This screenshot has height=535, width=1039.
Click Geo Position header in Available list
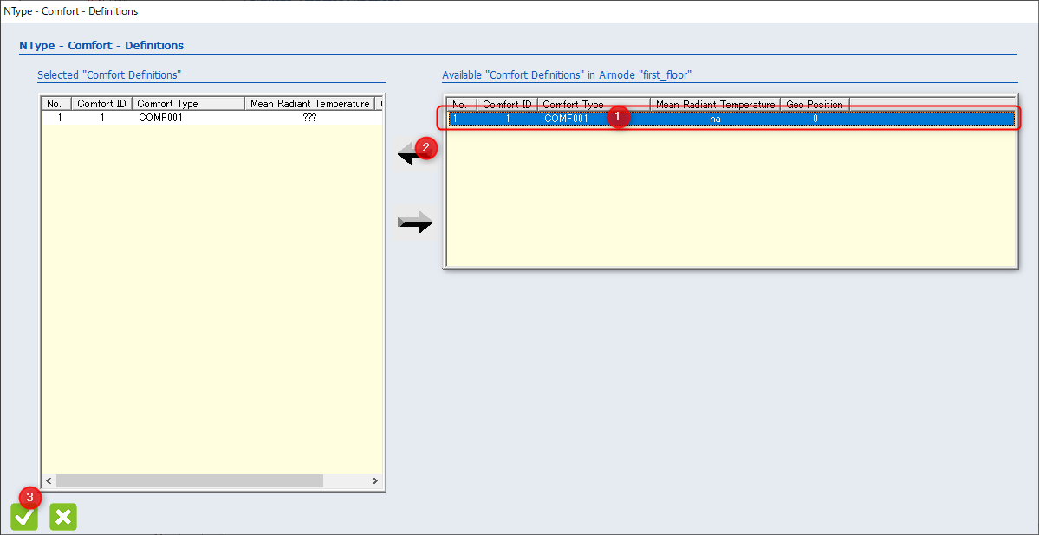(x=815, y=105)
